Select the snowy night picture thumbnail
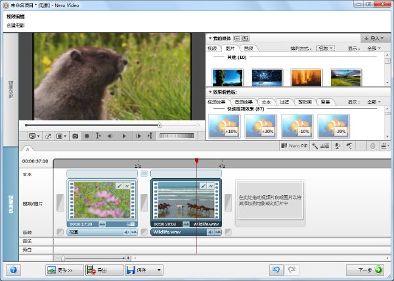 tap(267, 78)
